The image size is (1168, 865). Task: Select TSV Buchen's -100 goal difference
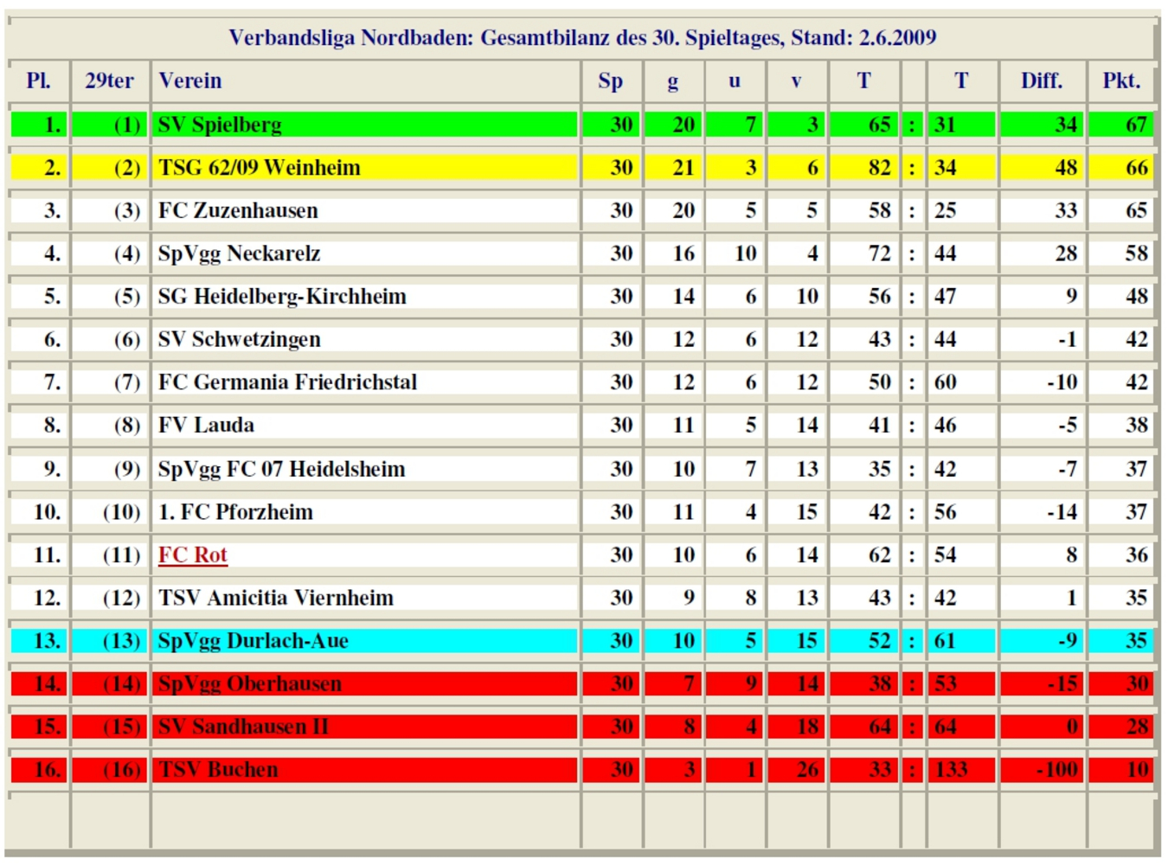coord(1056,770)
